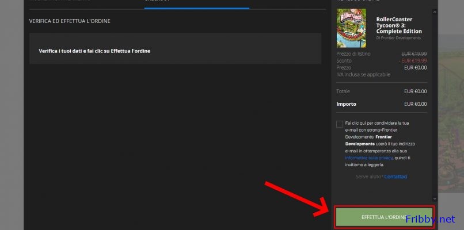Click the order summary vertical scrollbar track
464x230 pixels.
pos(434,103)
